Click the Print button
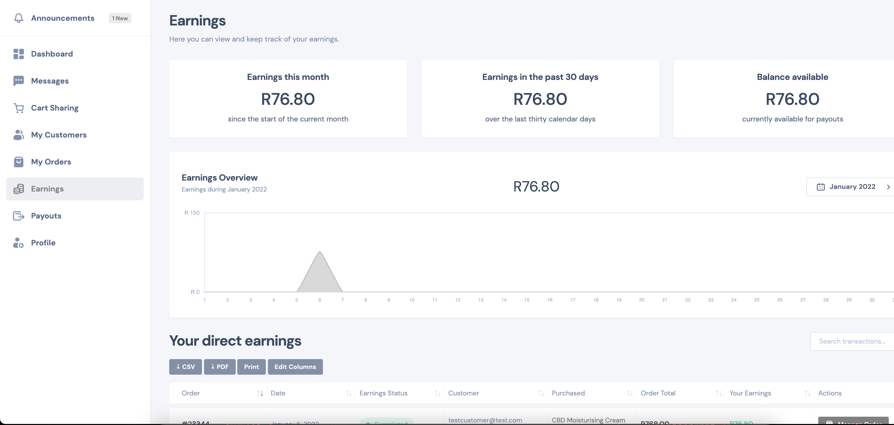Image resolution: width=894 pixels, height=425 pixels. pos(251,367)
